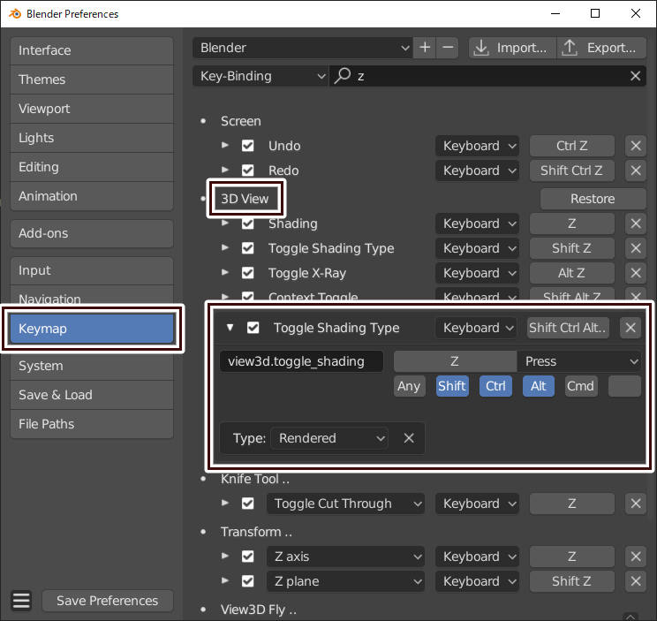The width and height of the screenshot is (657, 621).
Task: Enable the Any modifier button
Action: [x=409, y=386]
